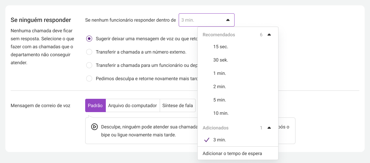Open Arquivo do computador tab
This screenshot has height=163, width=370.
pyautogui.click(x=133, y=105)
